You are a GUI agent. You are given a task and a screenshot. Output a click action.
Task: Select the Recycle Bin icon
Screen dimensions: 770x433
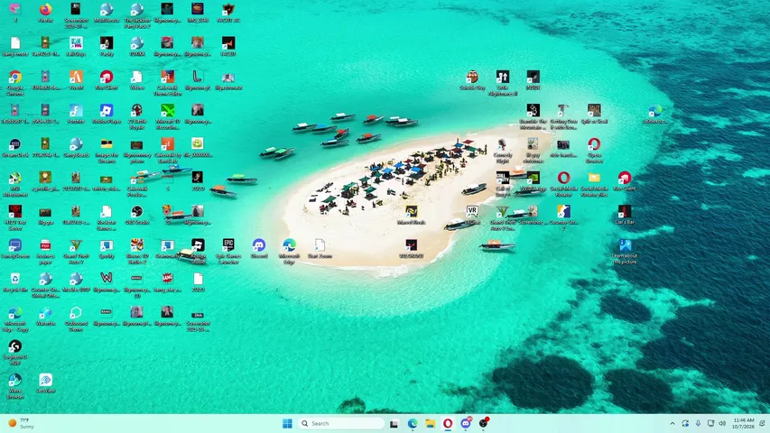click(15, 282)
